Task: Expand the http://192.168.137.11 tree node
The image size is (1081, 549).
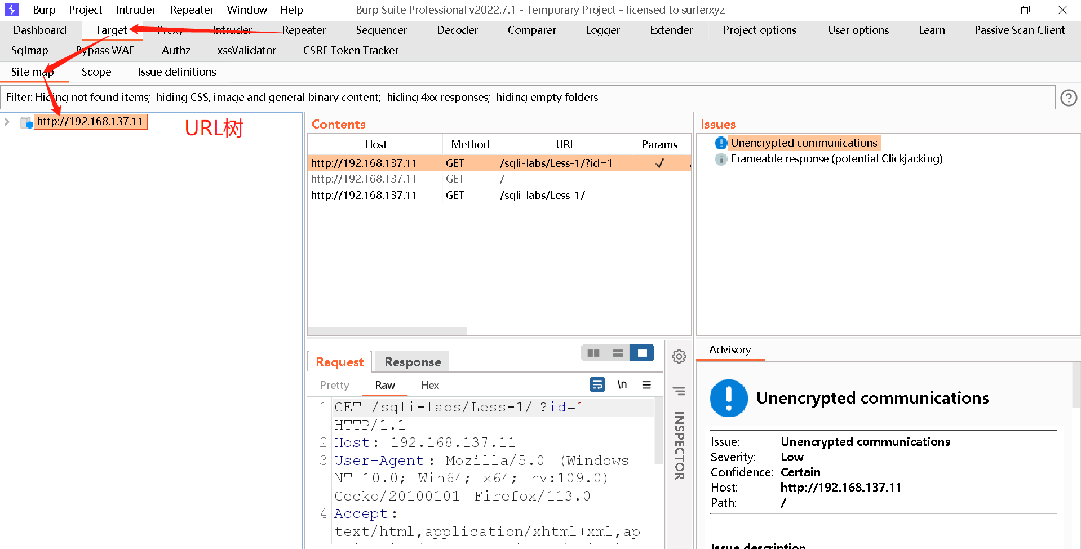Action: coord(7,122)
